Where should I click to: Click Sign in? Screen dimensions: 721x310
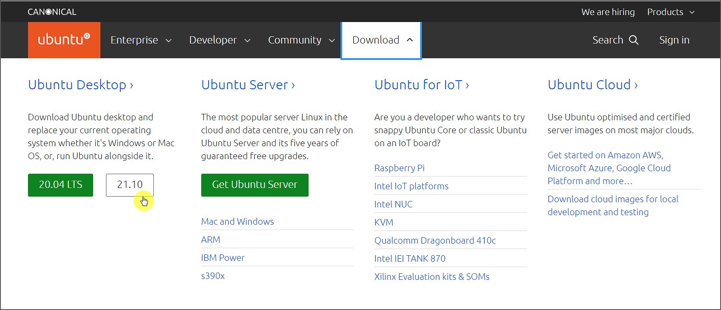point(674,40)
